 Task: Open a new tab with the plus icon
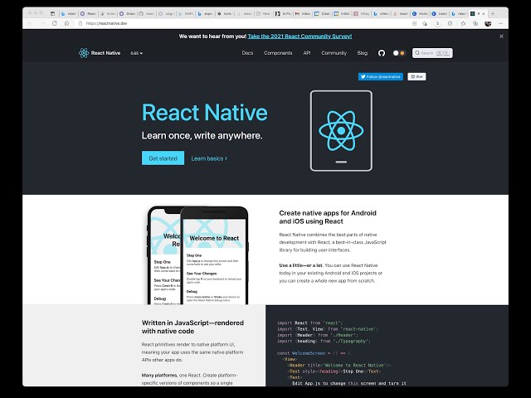[x=493, y=13]
